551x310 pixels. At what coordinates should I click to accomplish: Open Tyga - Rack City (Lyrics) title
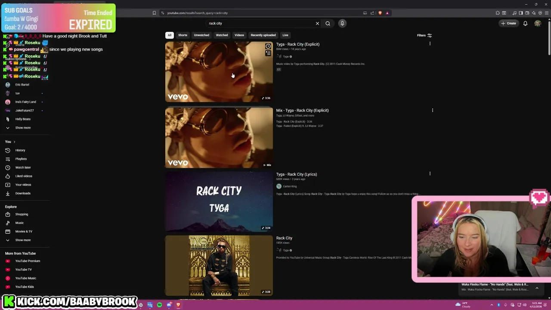(297, 174)
